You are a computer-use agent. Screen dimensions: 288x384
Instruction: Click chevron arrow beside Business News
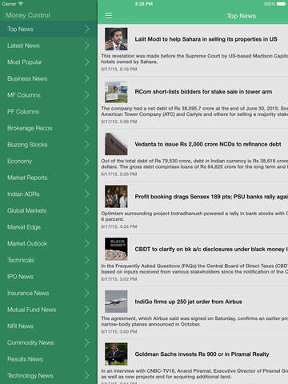pyautogui.click(x=86, y=78)
